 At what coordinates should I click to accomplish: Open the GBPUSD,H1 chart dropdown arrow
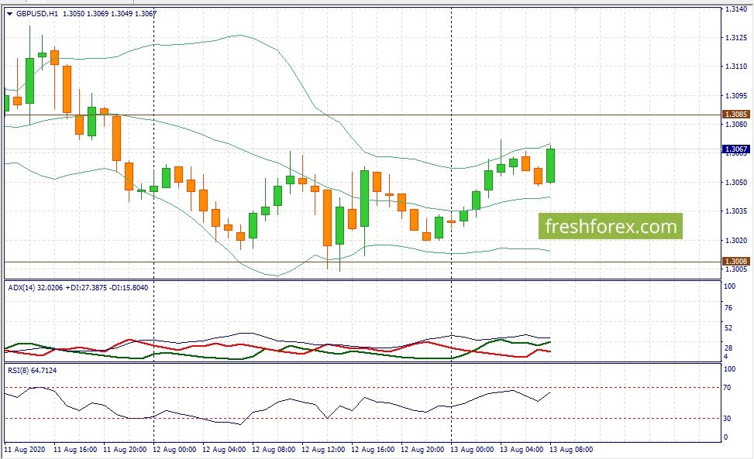tap(9, 14)
